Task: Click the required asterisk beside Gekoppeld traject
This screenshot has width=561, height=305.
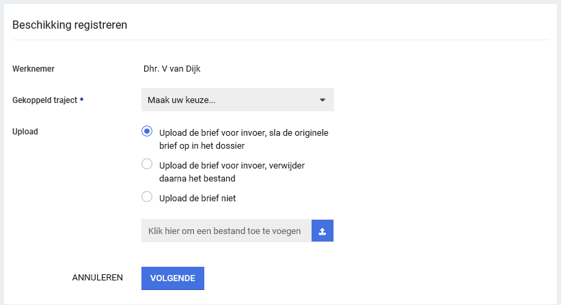Action: tap(82, 100)
